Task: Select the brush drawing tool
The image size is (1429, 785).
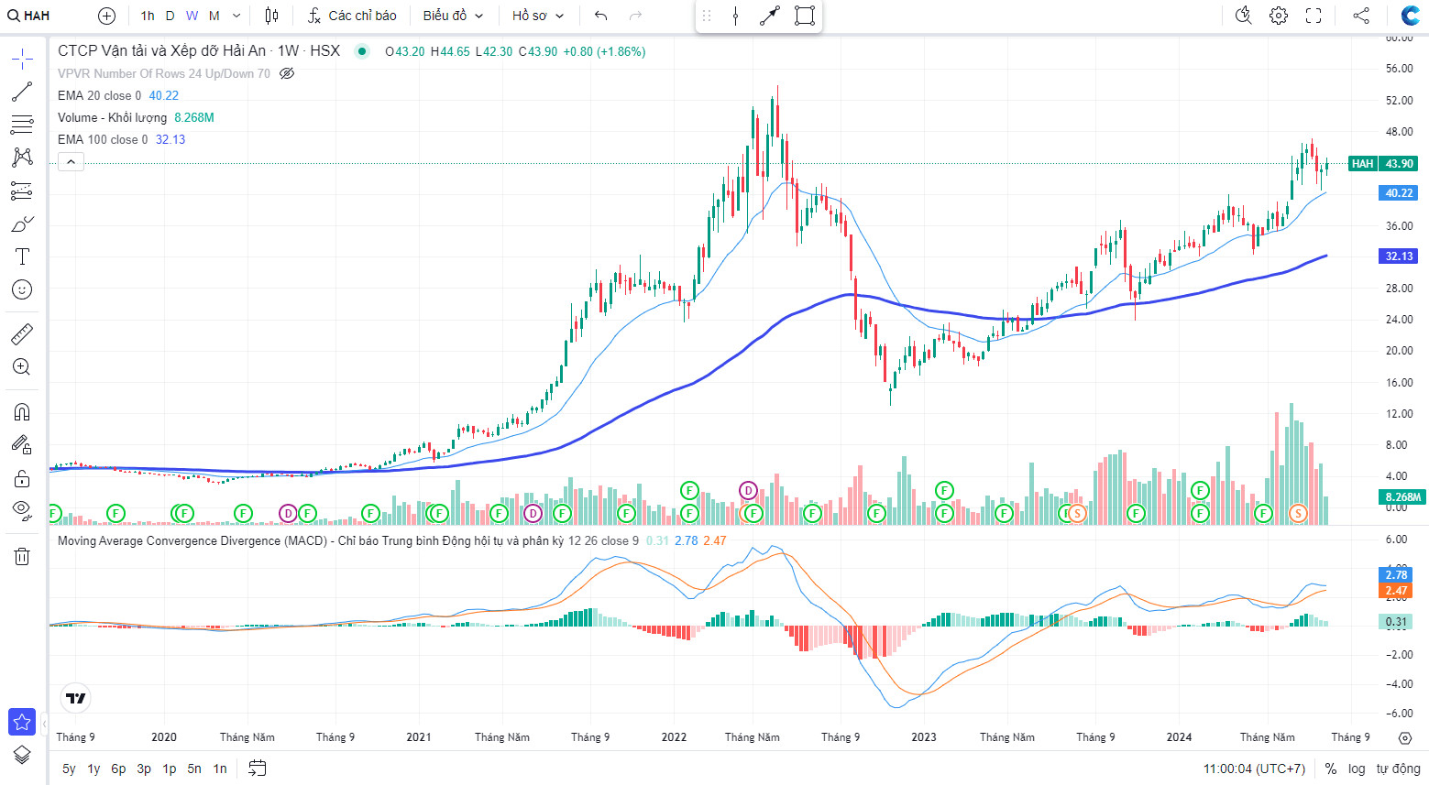Action: pyautogui.click(x=22, y=224)
